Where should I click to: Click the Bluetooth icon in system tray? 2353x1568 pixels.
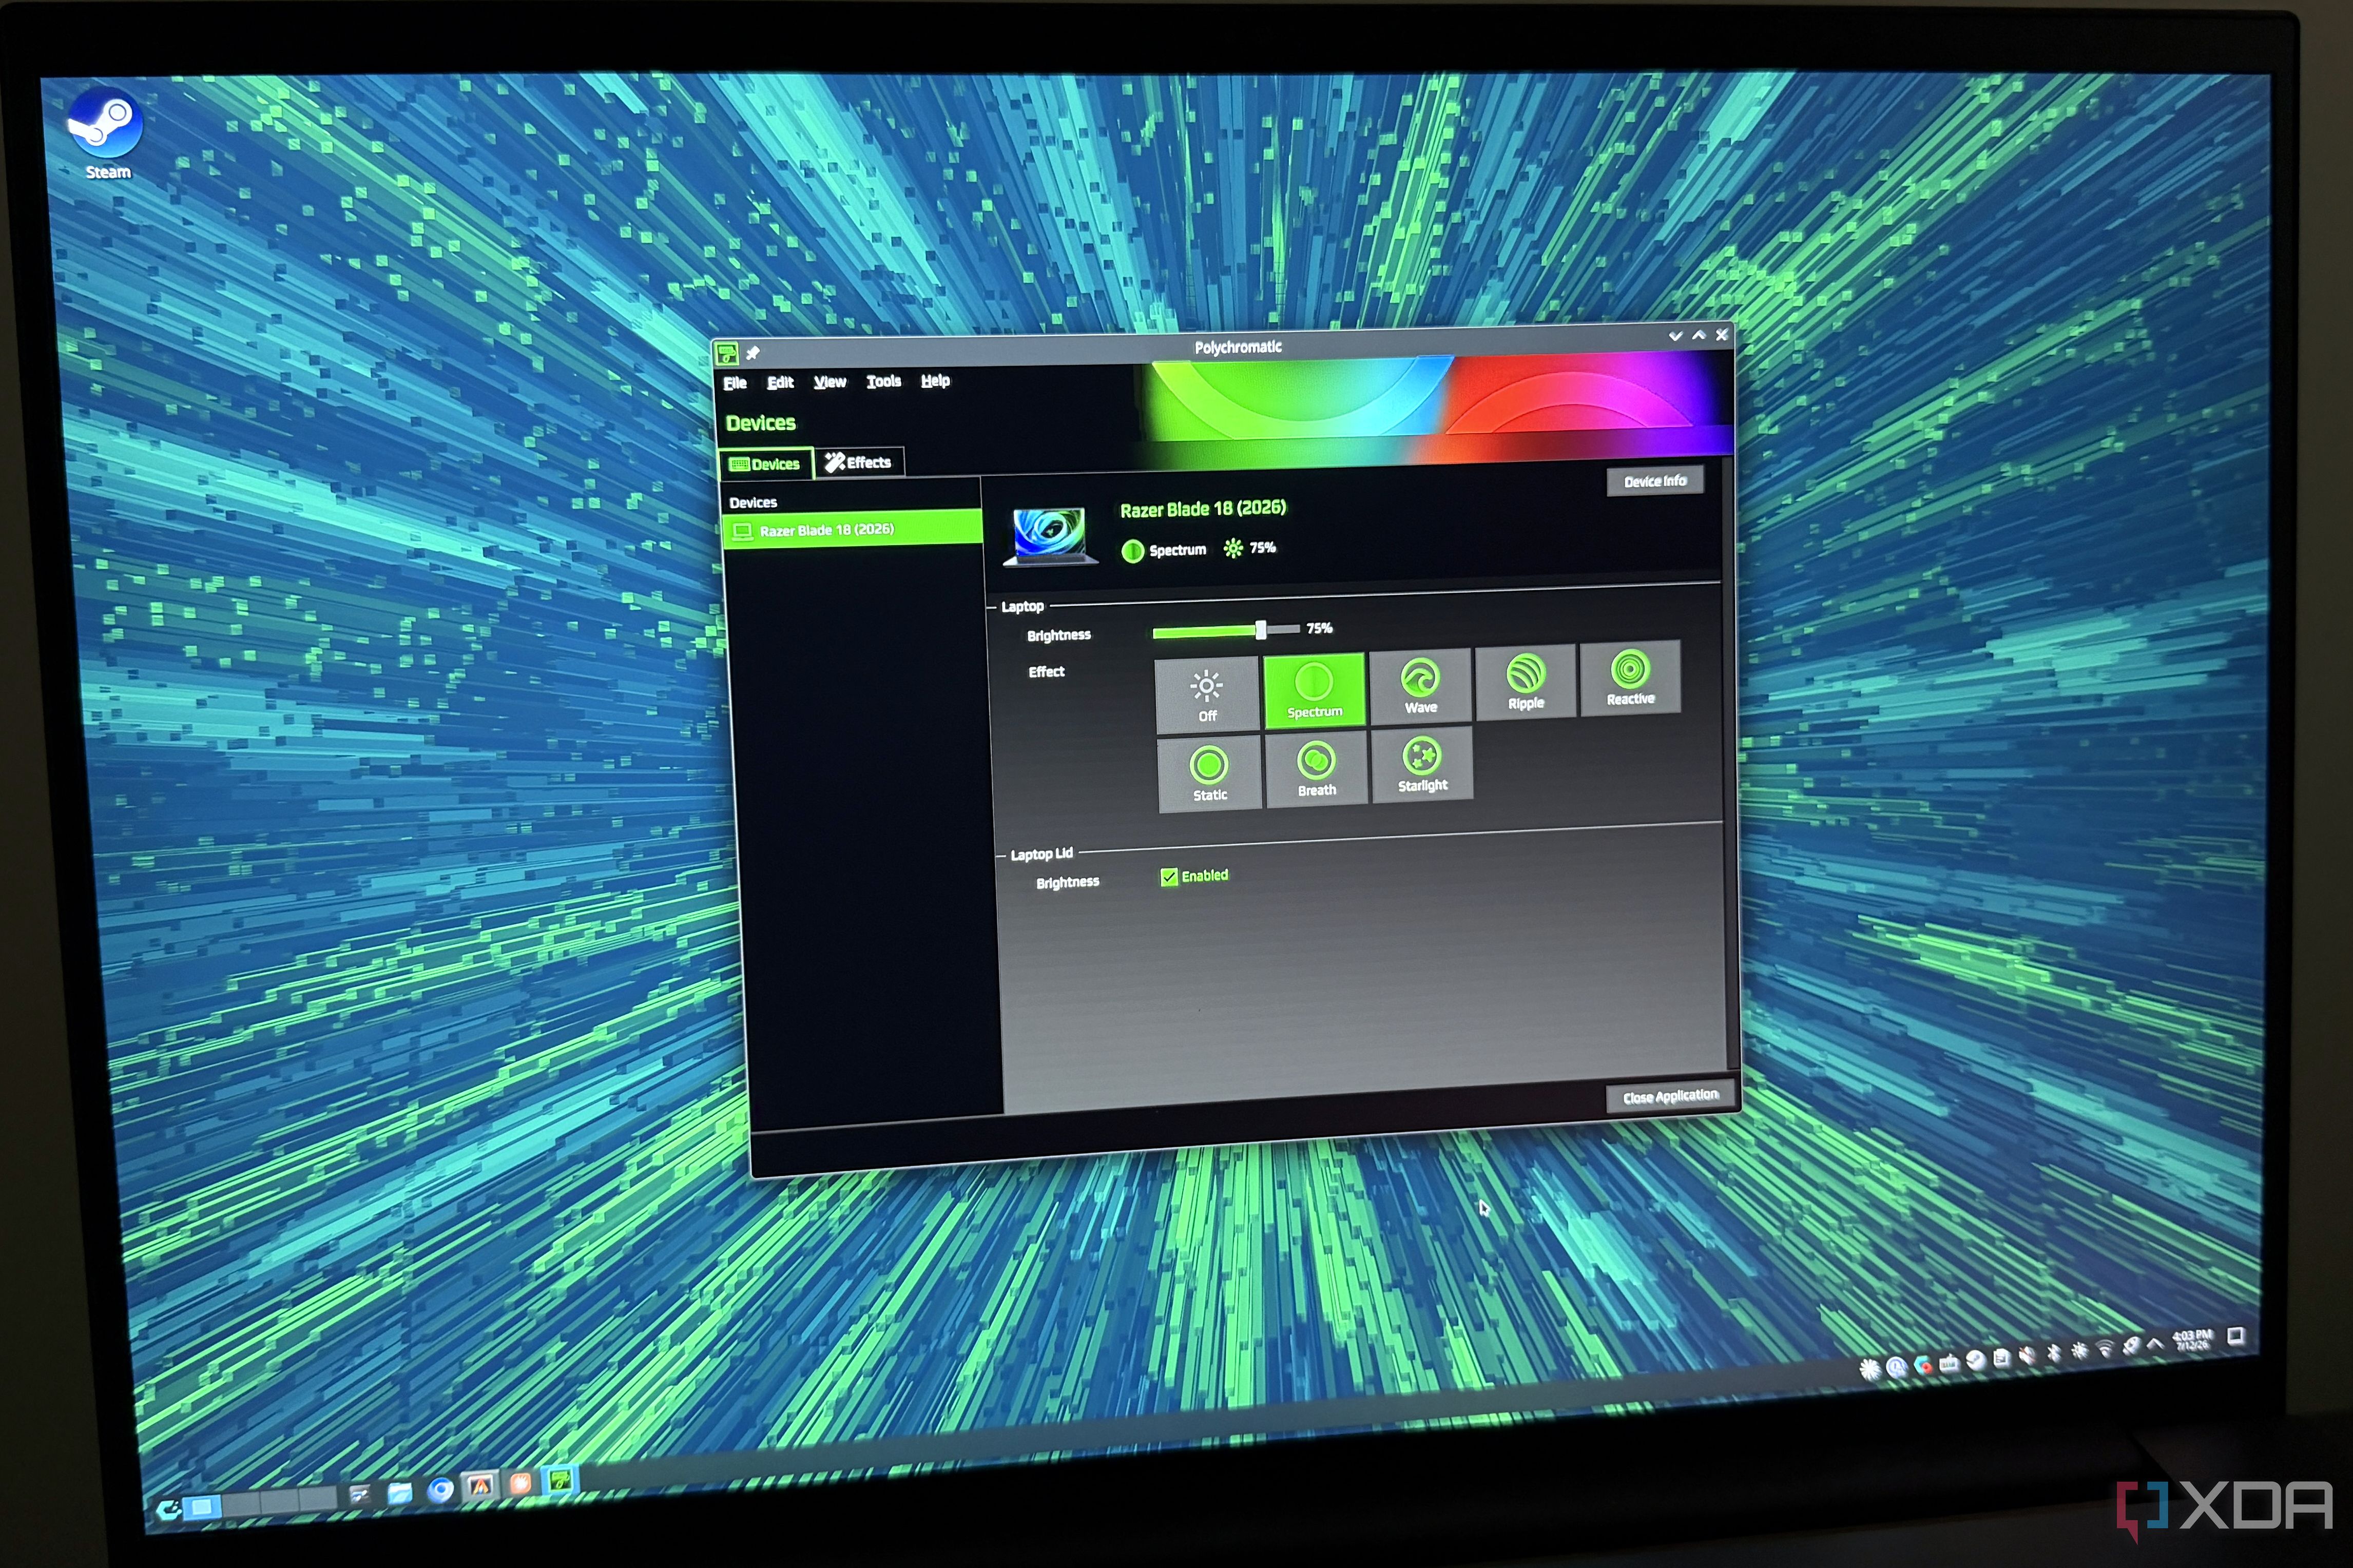2054,1354
